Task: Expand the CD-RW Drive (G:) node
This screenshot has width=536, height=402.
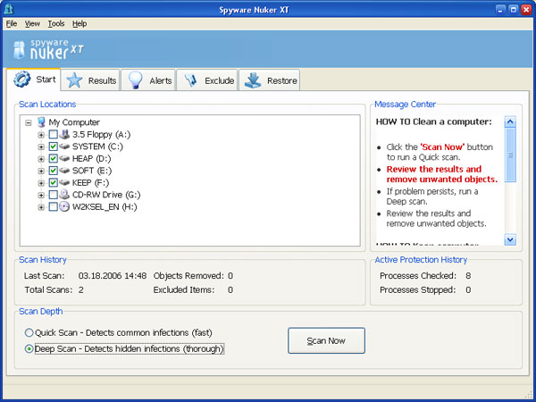Action: coord(41,195)
